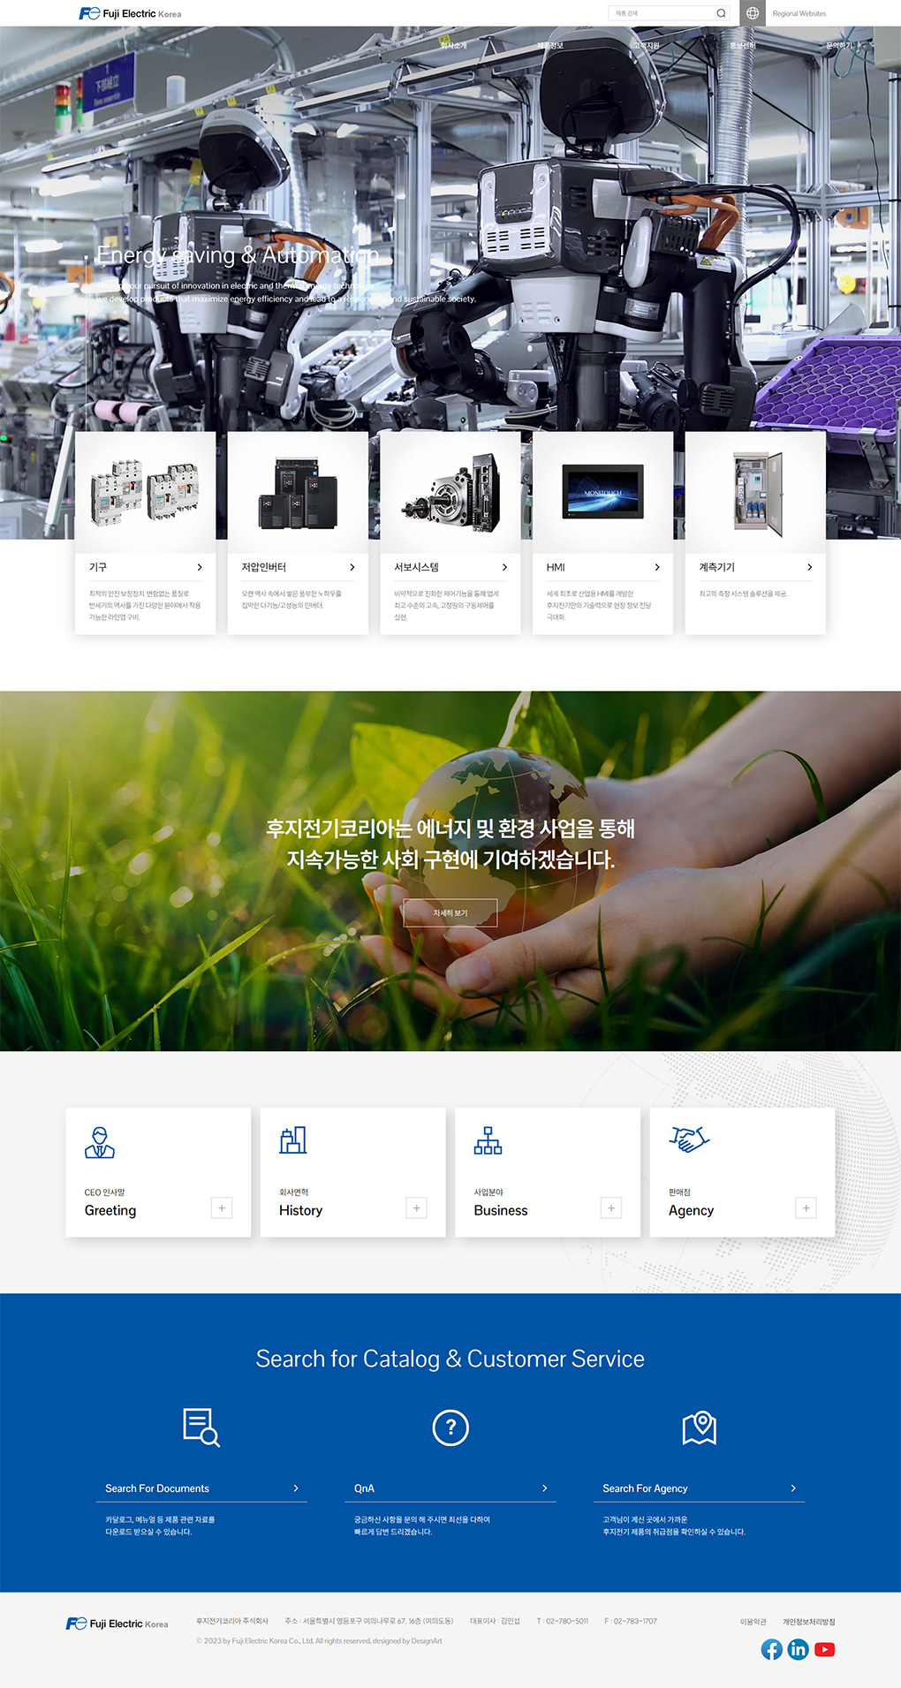
Task: Expand the History card plus button
Action: (416, 1208)
